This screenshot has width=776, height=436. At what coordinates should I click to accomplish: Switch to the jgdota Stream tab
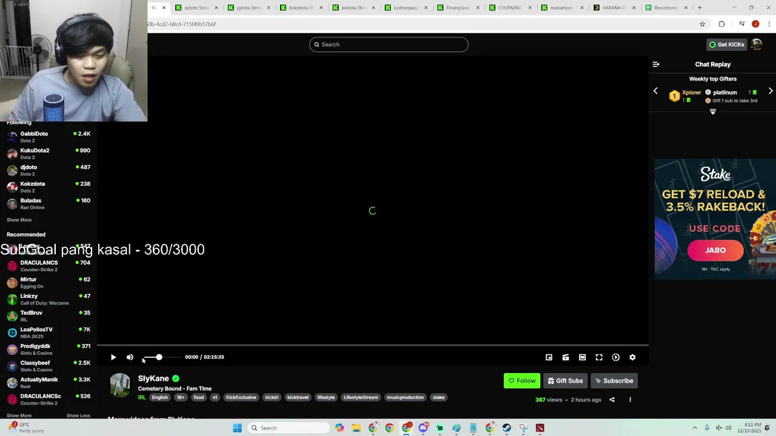click(x=249, y=8)
